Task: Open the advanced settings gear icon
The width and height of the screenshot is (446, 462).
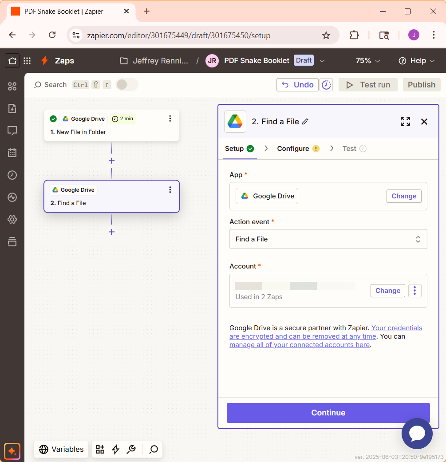Action: (x=12, y=219)
